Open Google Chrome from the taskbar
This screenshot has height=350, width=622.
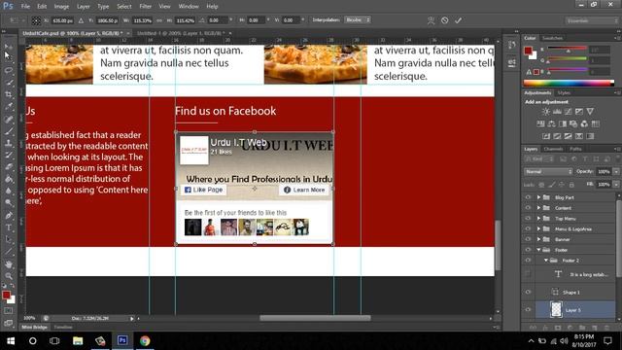145,340
